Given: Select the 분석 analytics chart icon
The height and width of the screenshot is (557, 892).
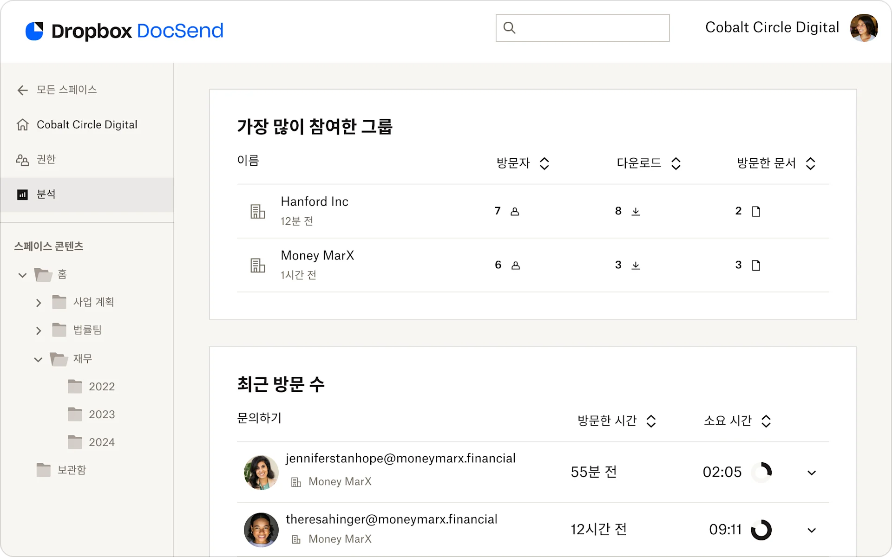Looking at the screenshot, I should point(23,194).
